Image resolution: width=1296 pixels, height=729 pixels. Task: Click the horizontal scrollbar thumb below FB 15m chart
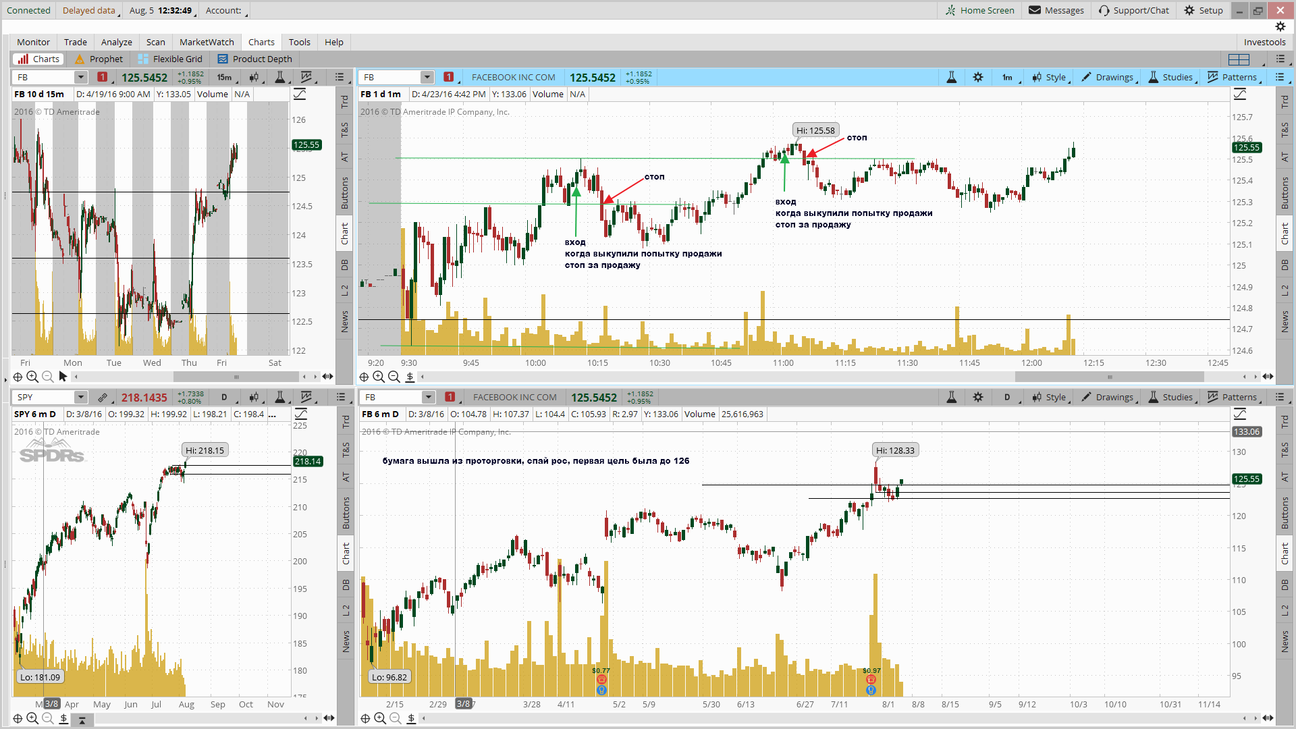[x=236, y=377]
